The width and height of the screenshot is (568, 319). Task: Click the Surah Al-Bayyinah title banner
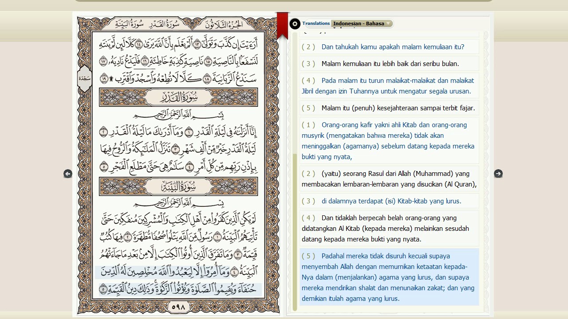coord(178,187)
